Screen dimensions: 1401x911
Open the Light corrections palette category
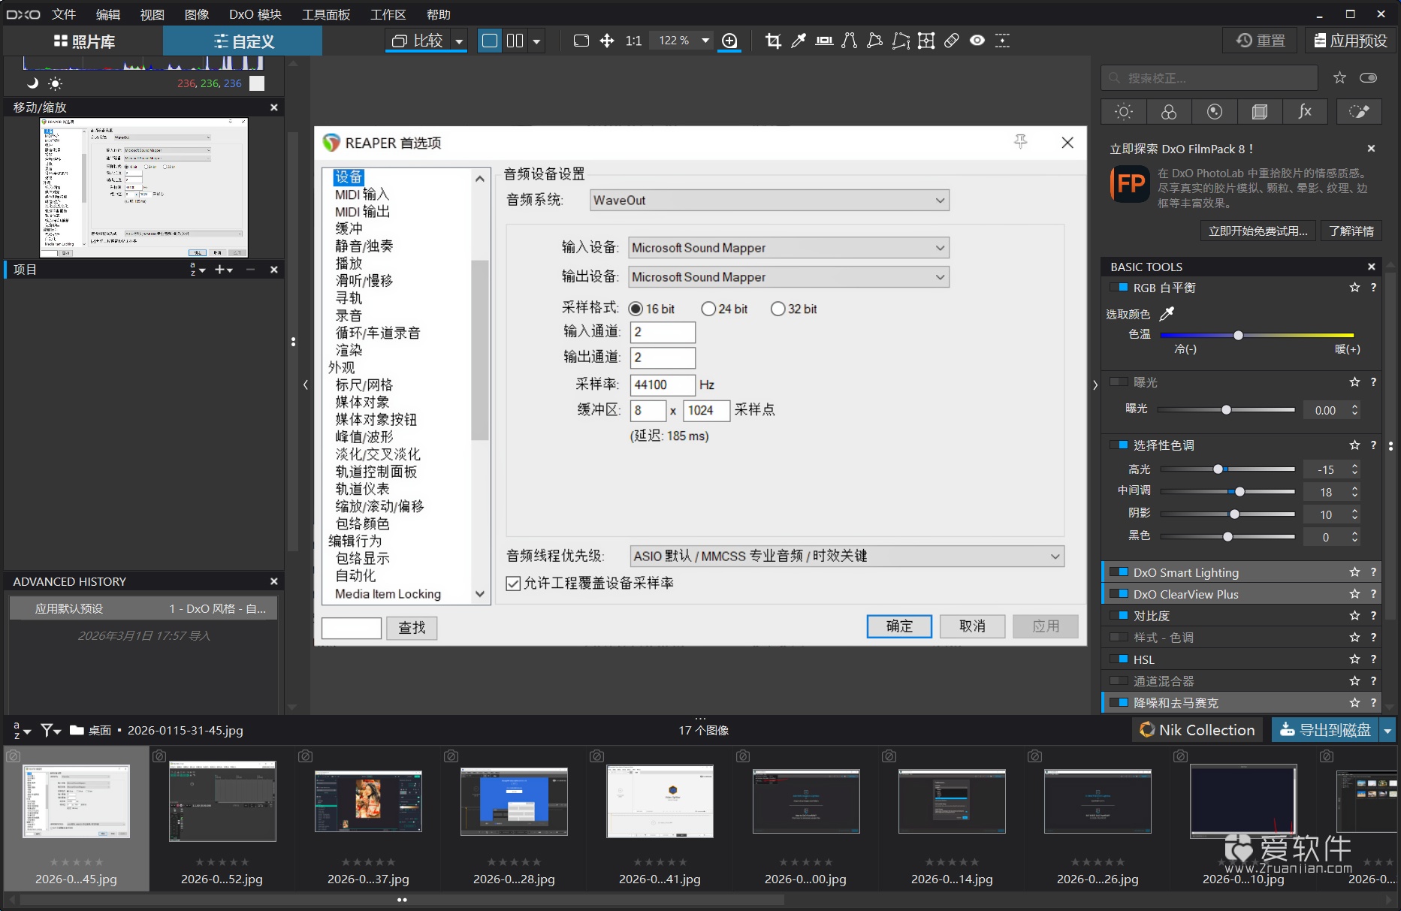pyautogui.click(x=1123, y=111)
